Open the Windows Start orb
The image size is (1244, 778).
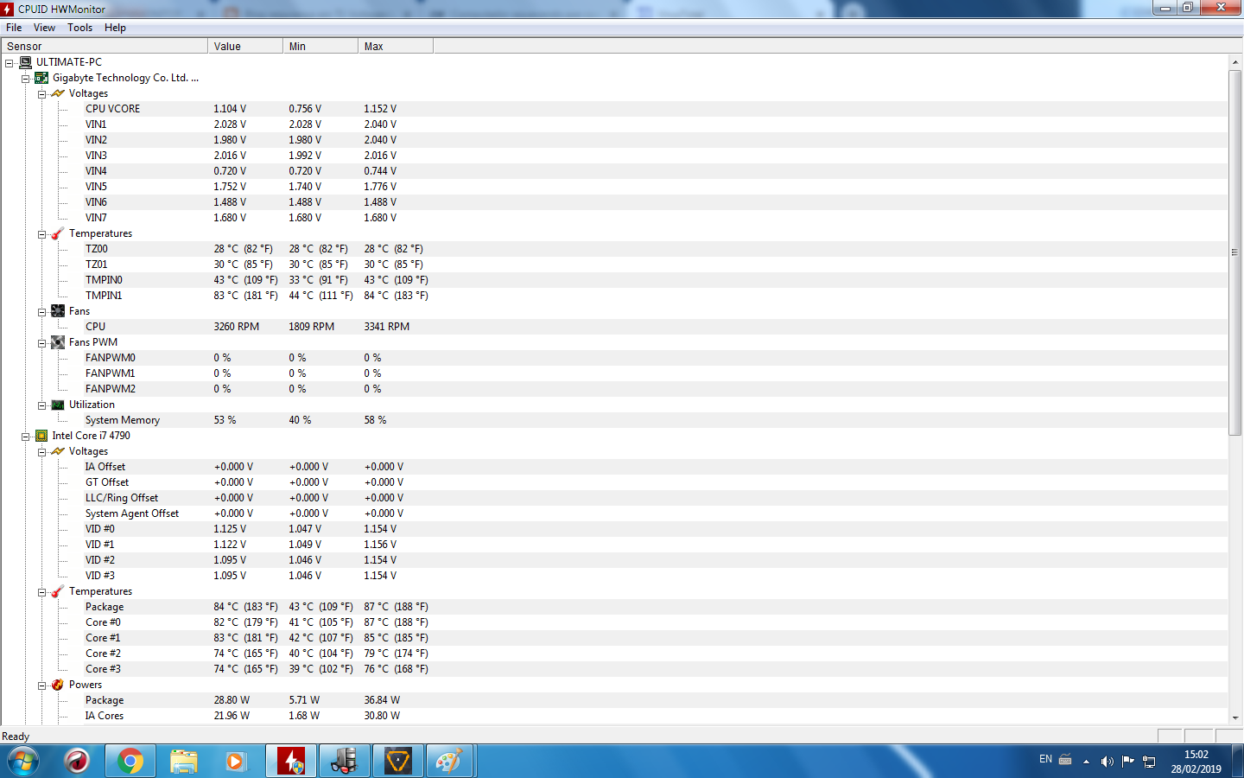coord(22,762)
